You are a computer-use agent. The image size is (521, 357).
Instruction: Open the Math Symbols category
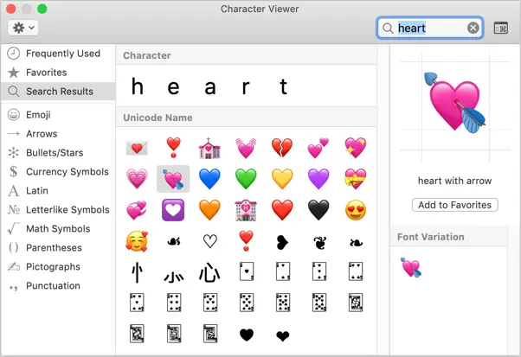pyautogui.click(x=58, y=228)
